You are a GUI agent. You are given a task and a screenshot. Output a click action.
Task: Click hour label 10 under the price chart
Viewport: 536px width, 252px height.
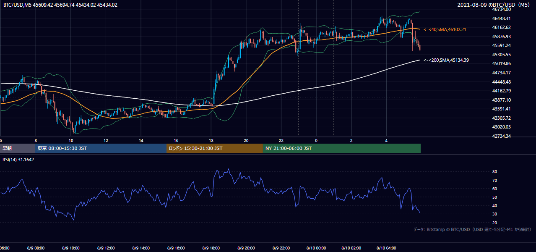coord(71,141)
